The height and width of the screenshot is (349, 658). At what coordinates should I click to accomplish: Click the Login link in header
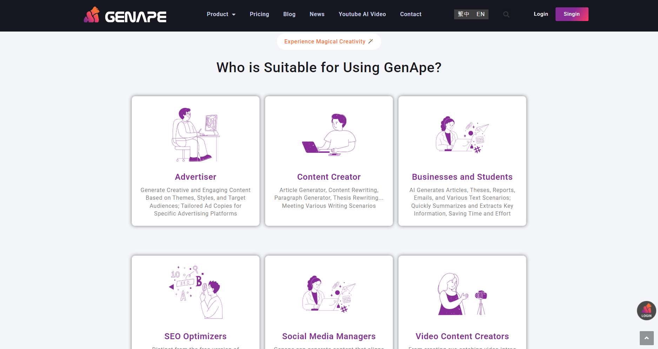[541, 14]
